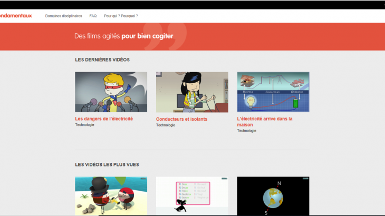Select Technologie under Conducteurs et isolants

tap(166, 125)
